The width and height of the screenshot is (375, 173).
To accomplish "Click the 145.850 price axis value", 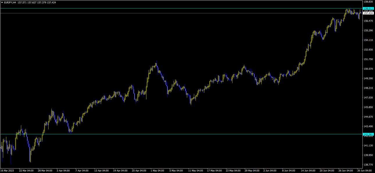I will click(368, 107).
